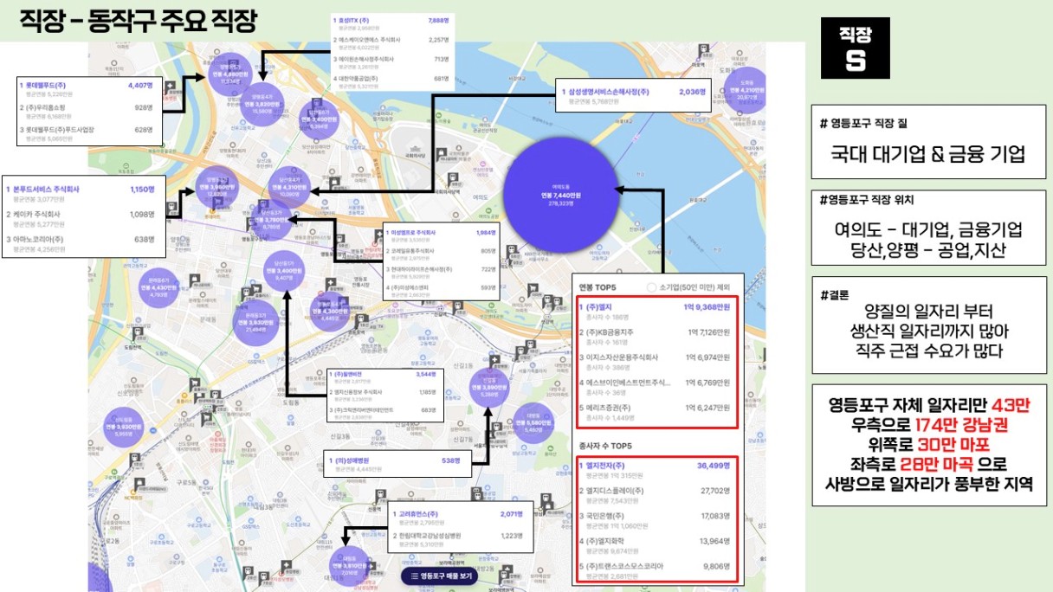Screen dimensions: 1053x592
Task: Select the 당산동6가 연봉 3,400만원 bubble
Action: point(319,119)
